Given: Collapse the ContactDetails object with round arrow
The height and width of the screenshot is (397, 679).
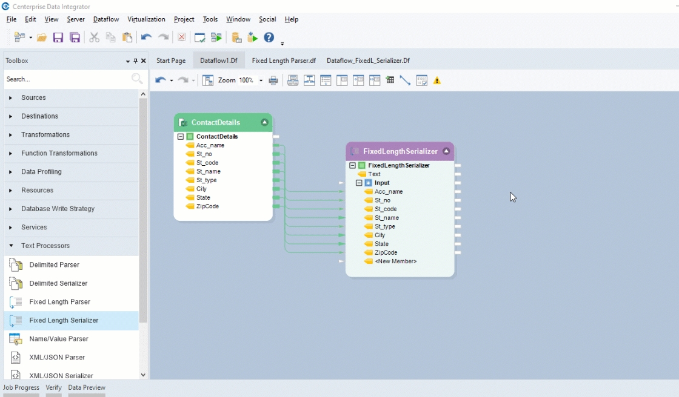Looking at the screenshot, I should tap(264, 122).
